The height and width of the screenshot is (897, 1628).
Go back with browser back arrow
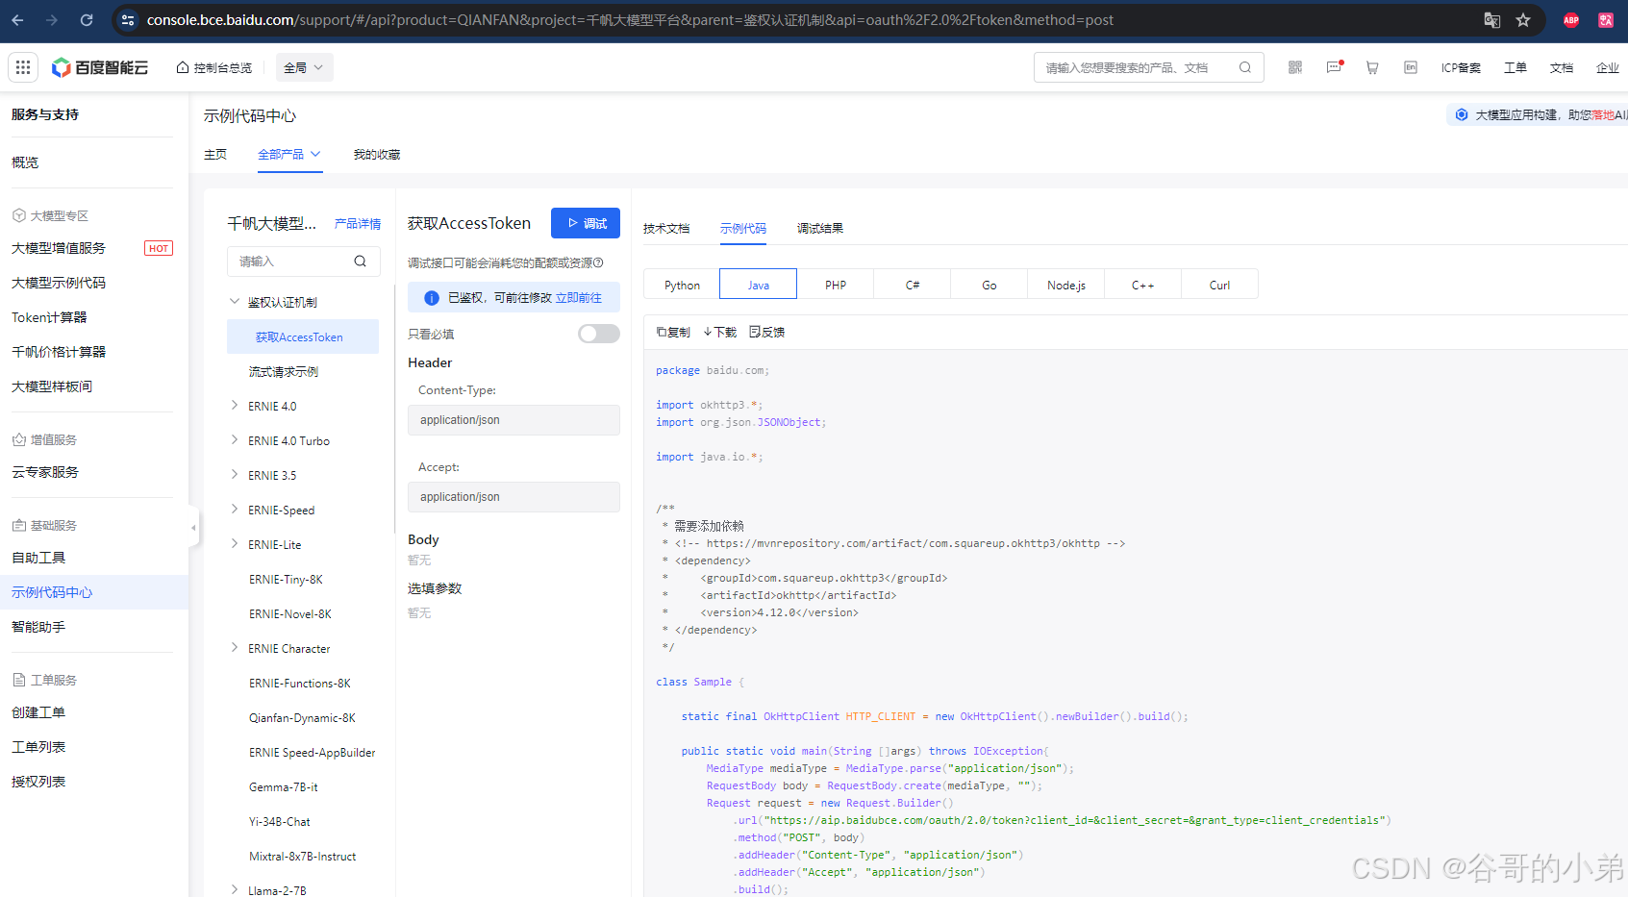[17, 19]
